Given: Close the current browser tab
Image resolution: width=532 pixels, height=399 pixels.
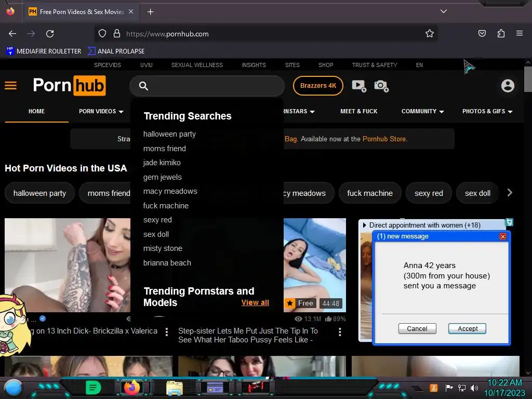Looking at the screenshot, I should (x=131, y=11).
